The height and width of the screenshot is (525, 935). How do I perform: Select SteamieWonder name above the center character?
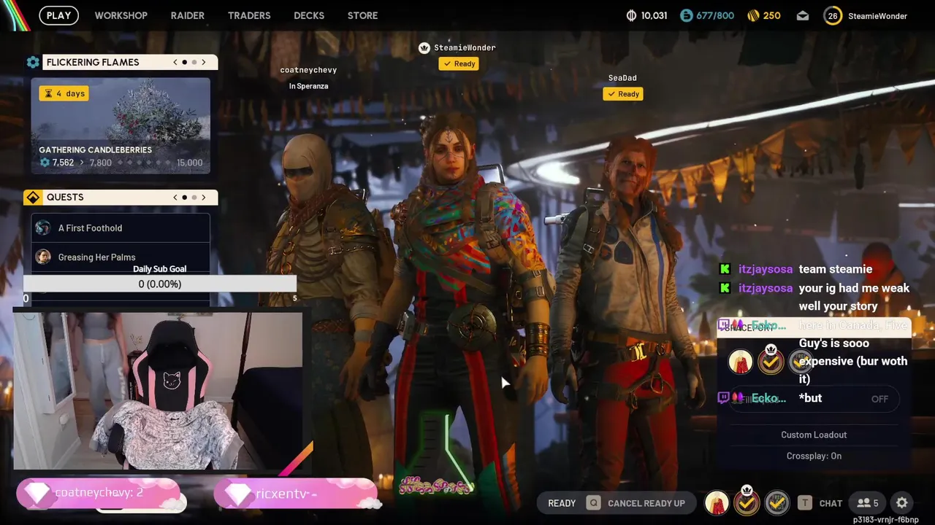tap(465, 47)
